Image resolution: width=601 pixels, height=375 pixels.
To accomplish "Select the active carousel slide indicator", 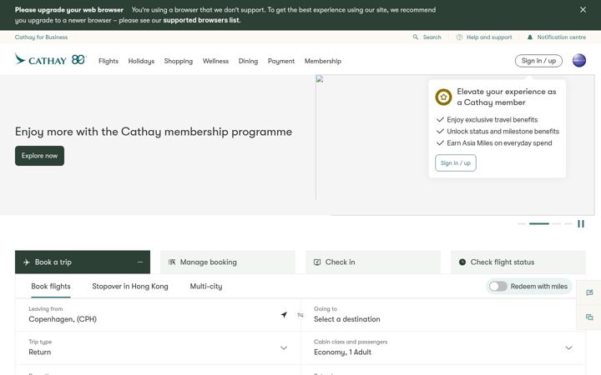I will tap(539, 223).
